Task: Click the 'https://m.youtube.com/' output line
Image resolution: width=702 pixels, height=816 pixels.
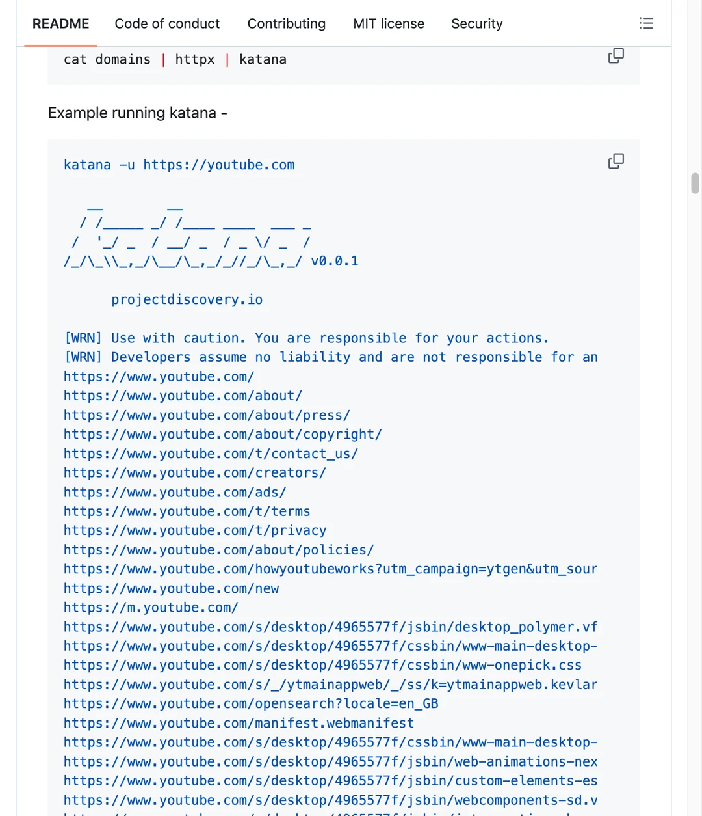Action: coord(151,608)
